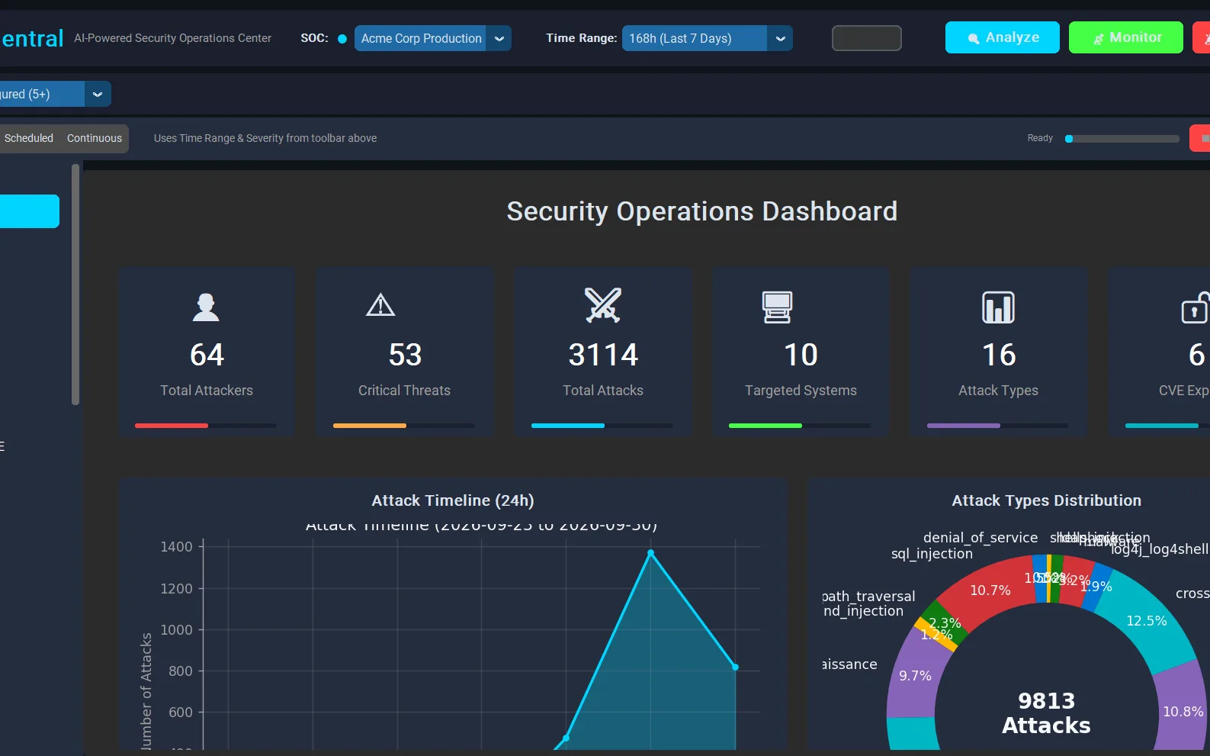Click the Analyze button

[x=1002, y=37]
